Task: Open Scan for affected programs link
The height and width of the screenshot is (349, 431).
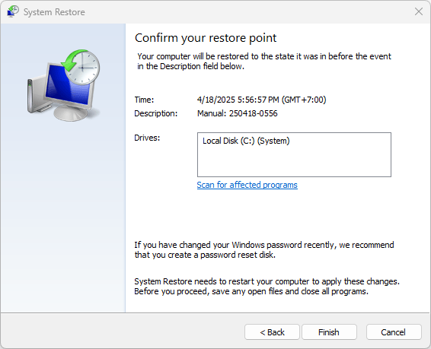Action: (x=247, y=185)
